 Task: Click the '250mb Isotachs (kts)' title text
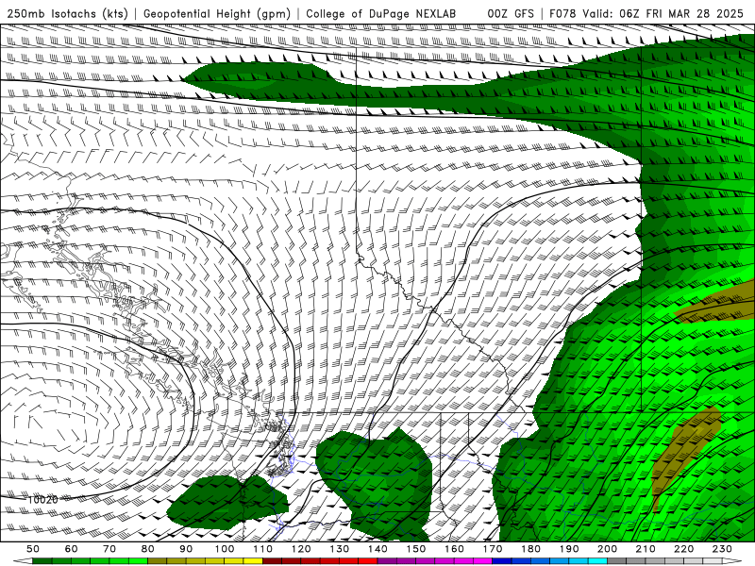pyautogui.click(x=67, y=13)
